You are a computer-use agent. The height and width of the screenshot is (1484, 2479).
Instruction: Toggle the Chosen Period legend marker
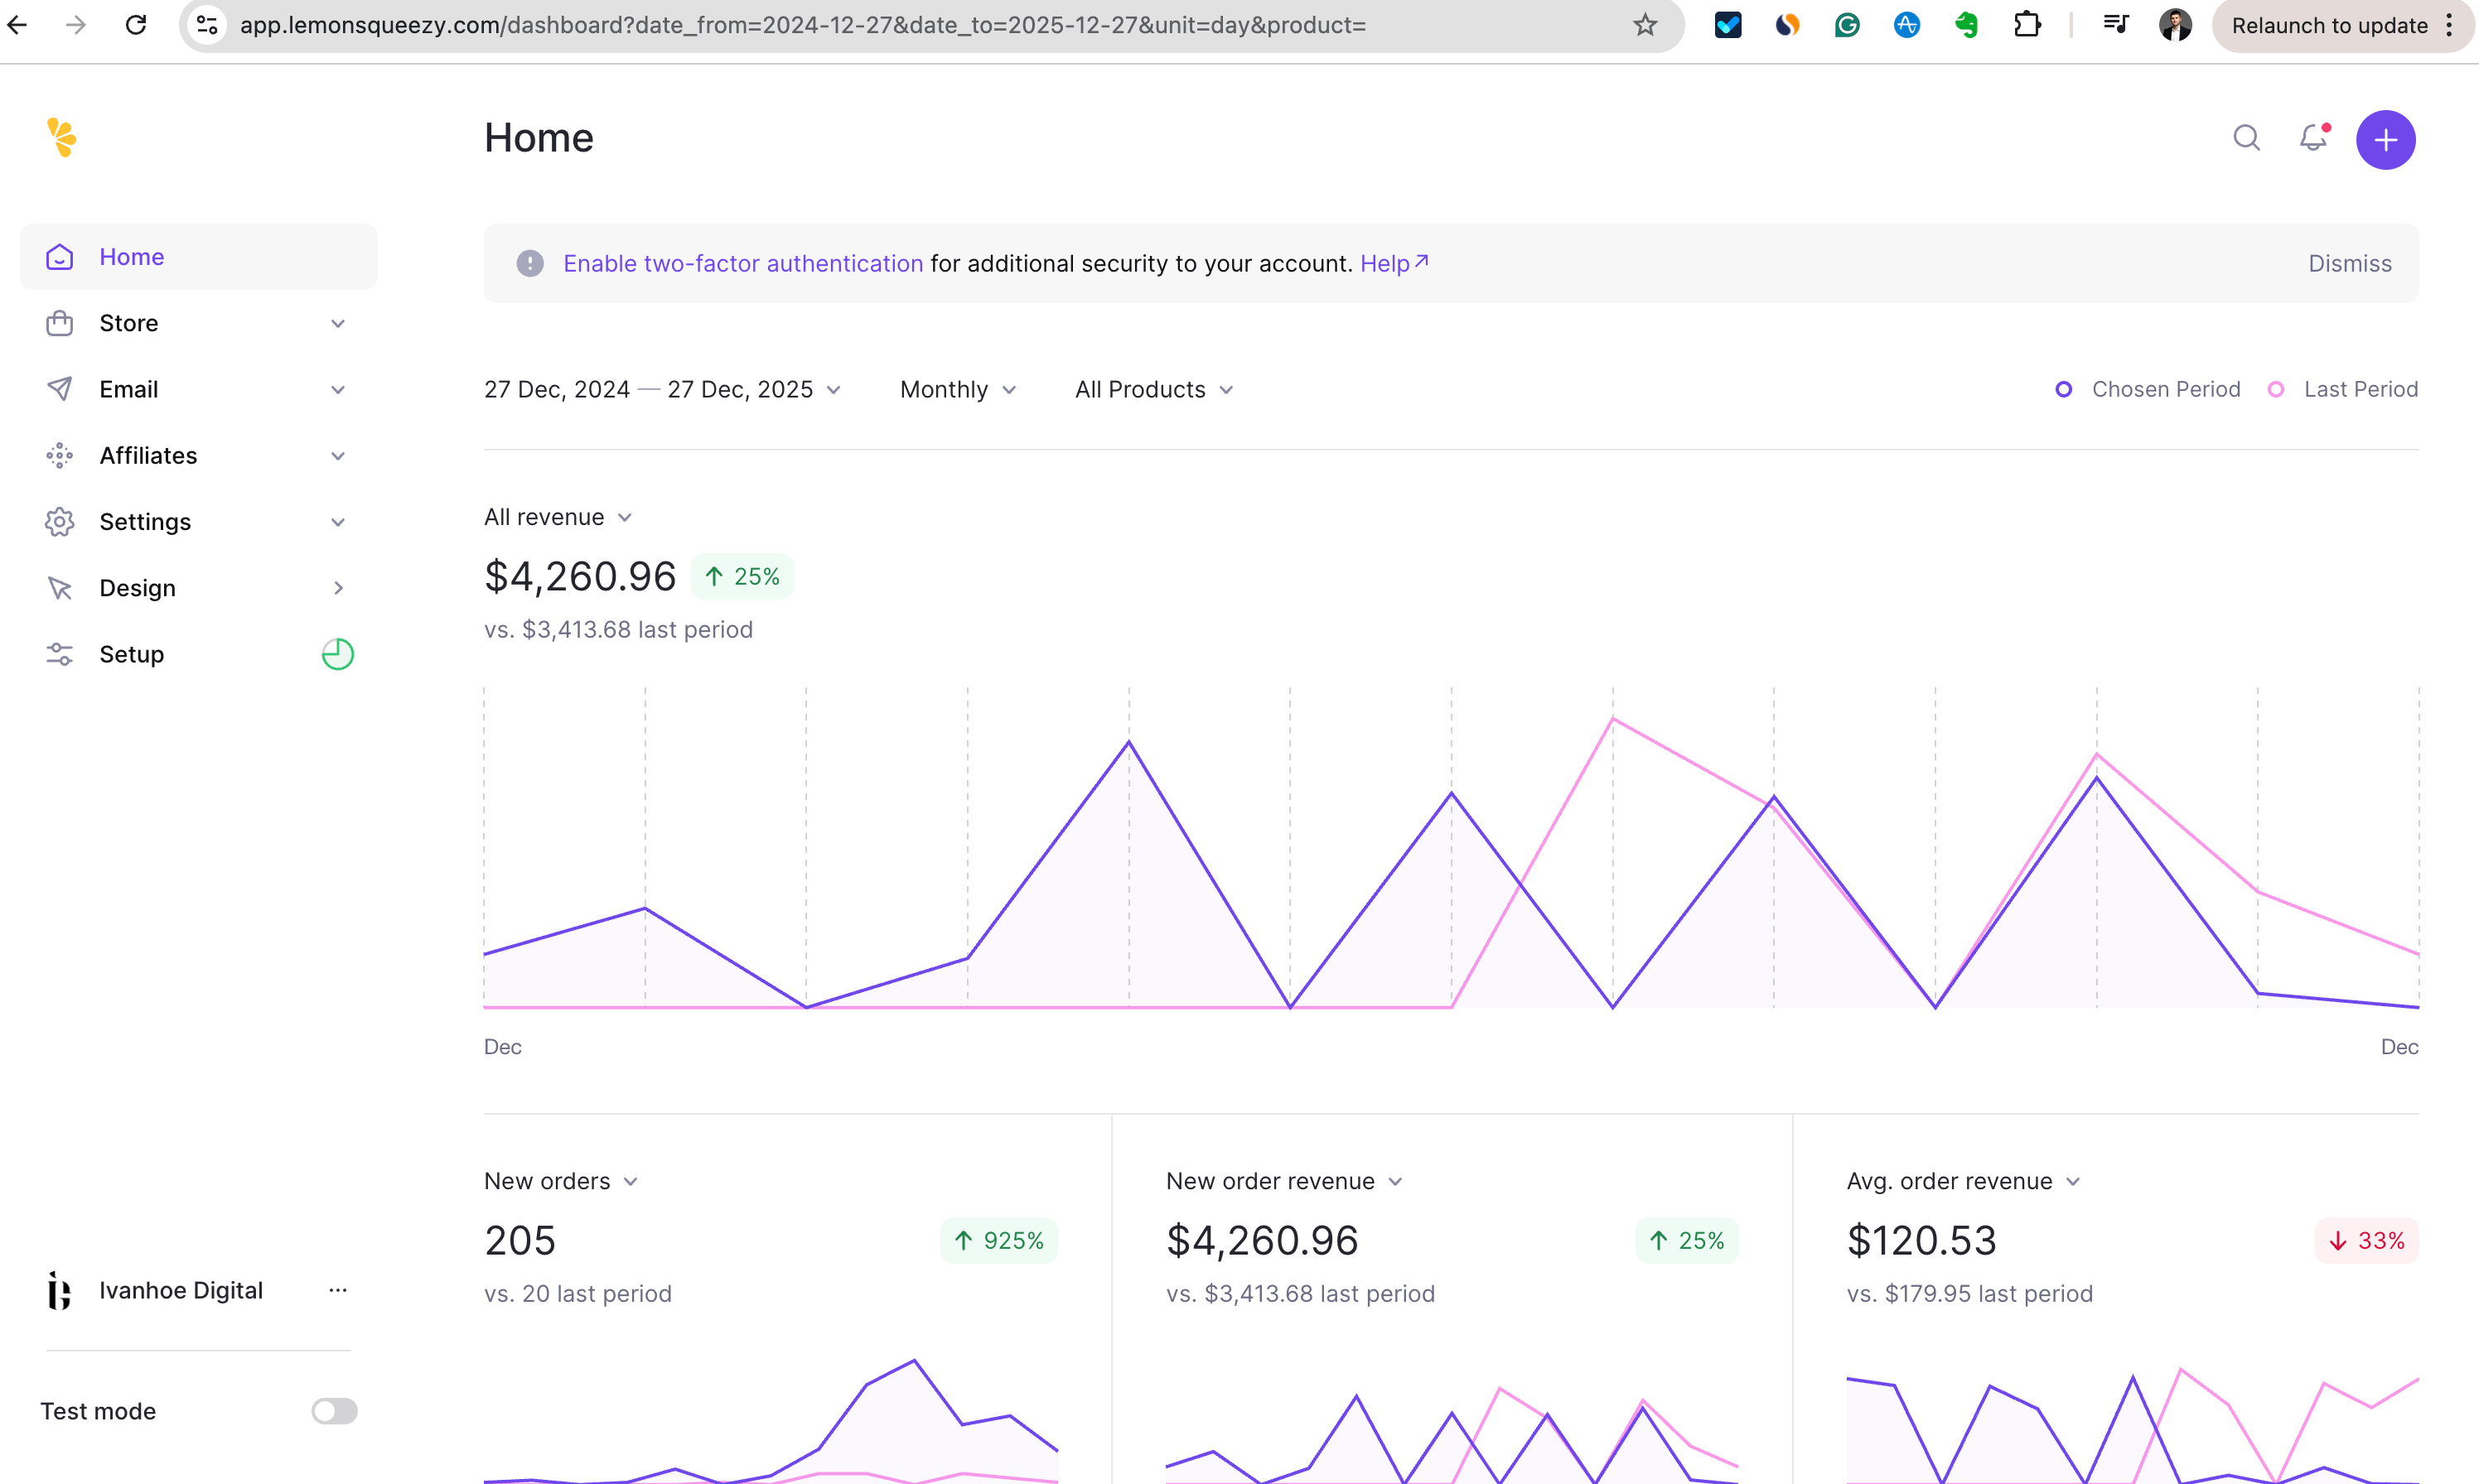pyautogui.click(x=2064, y=390)
